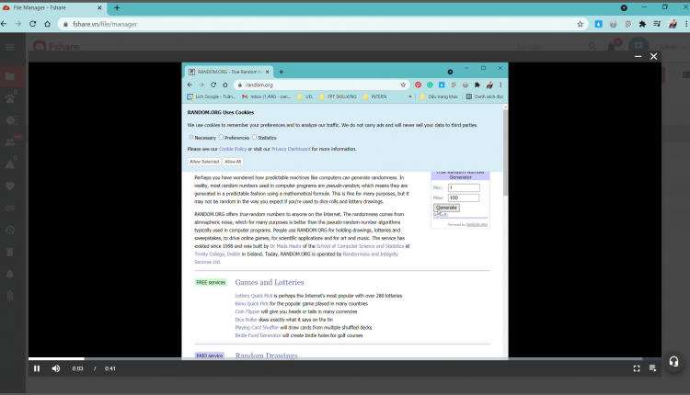Open the Chrome three-dot menu

tap(686, 24)
